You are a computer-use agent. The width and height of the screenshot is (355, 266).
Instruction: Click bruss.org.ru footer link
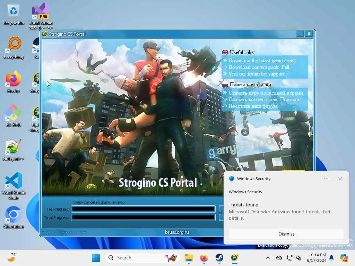pos(177,232)
